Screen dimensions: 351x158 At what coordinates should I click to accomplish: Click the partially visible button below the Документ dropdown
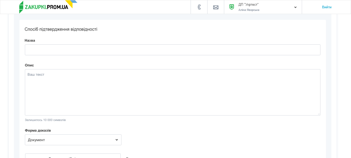click(73, 156)
